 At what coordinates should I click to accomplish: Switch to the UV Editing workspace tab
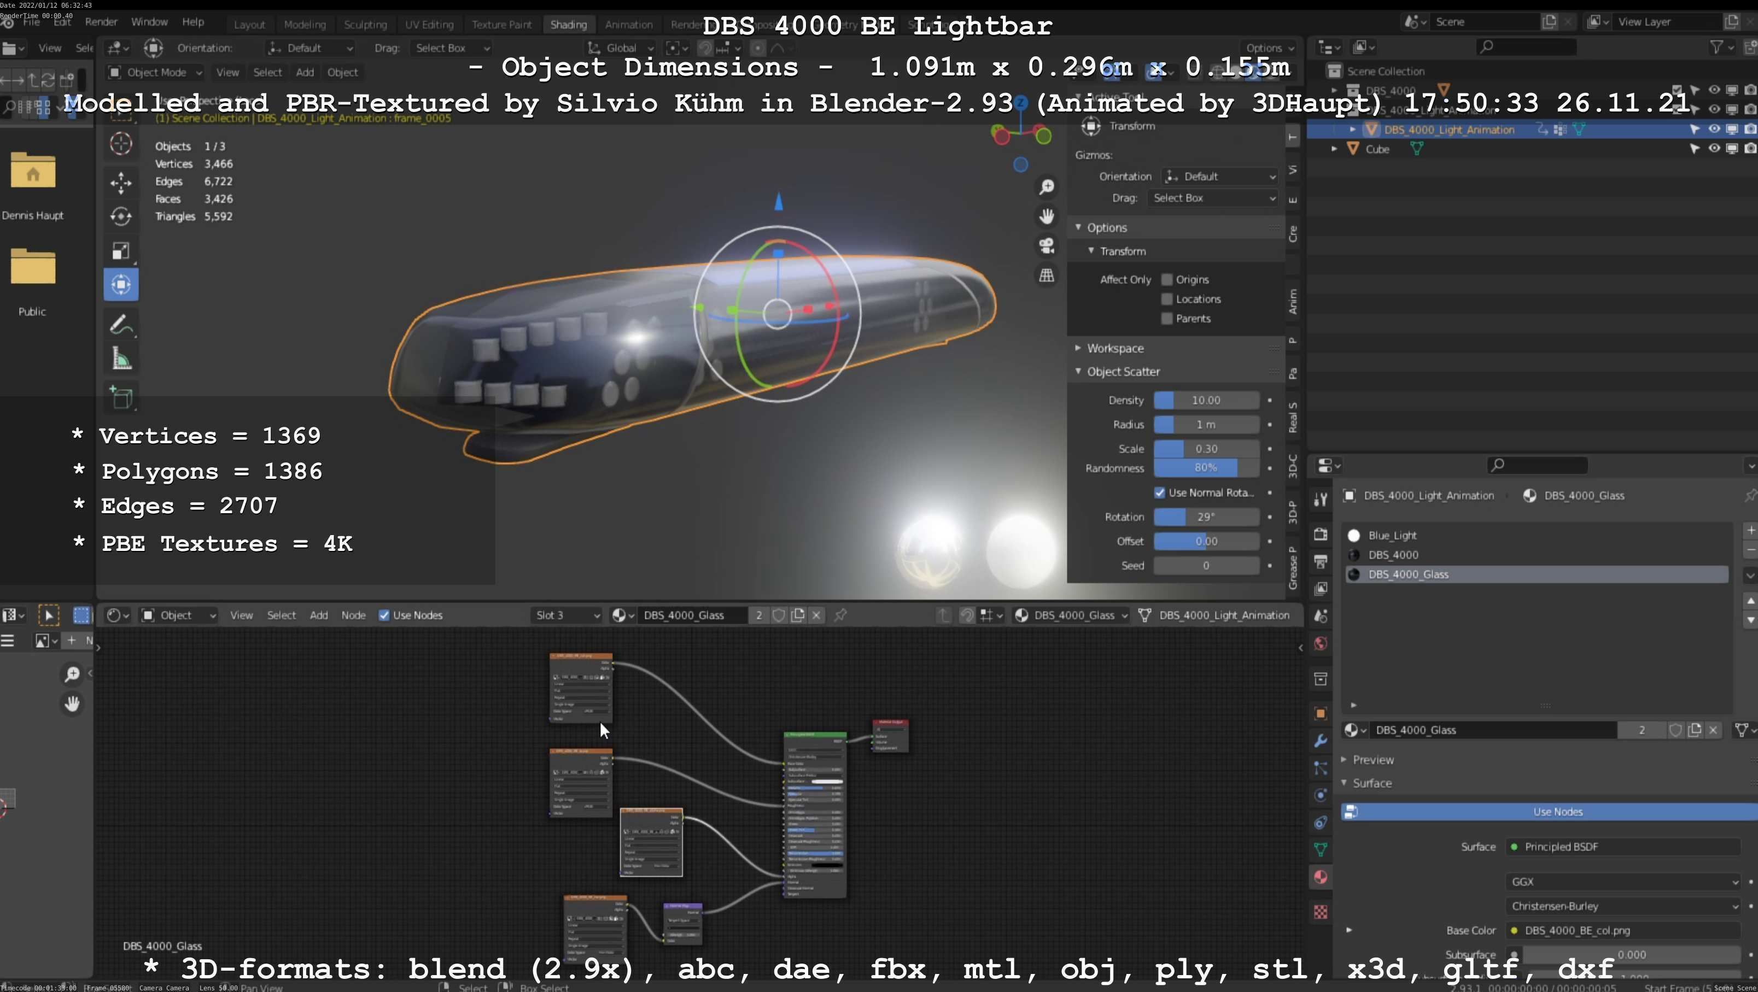pyautogui.click(x=429, y=25)
